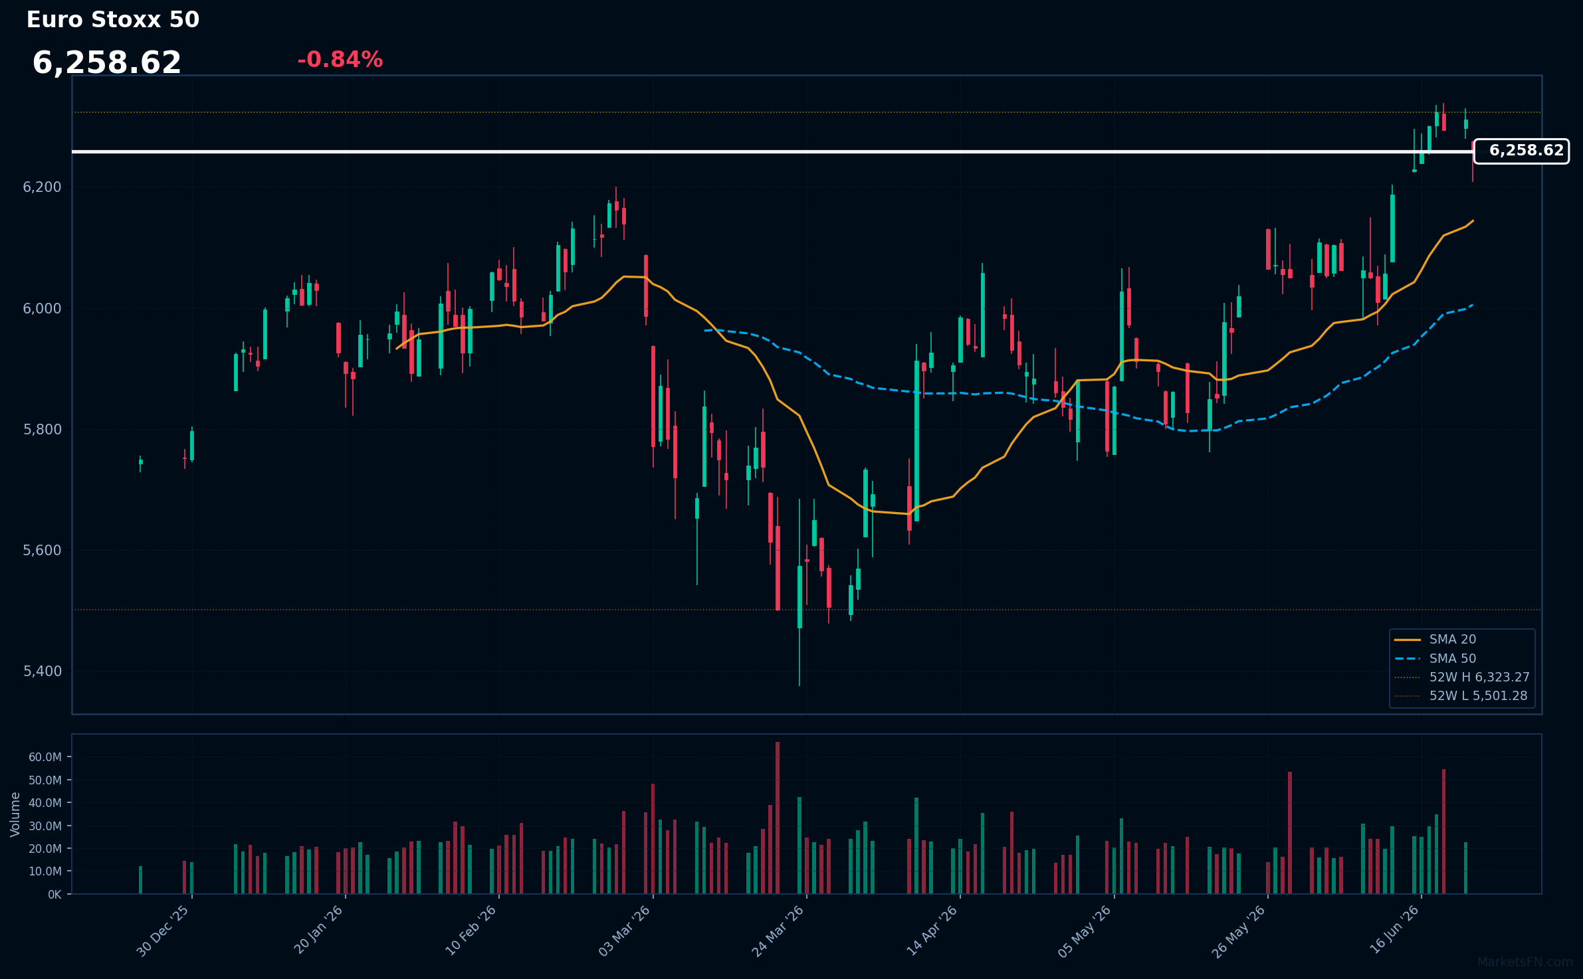Click the Volume axis title
Screen dimensions: 1583x979
pyautogui.click(x=15, y=814)
